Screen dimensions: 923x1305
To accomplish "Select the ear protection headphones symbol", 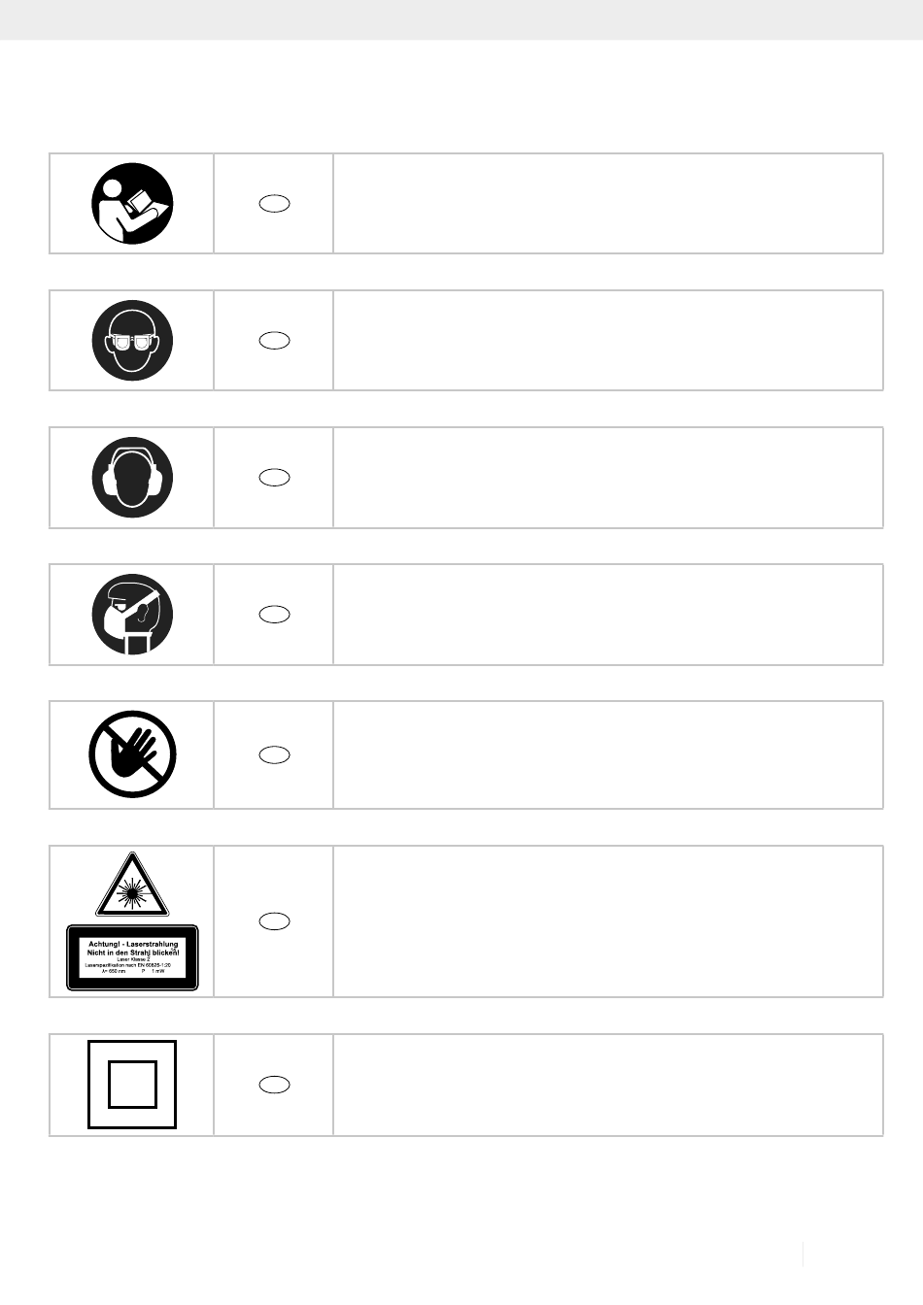I will [x=132, y=477].
